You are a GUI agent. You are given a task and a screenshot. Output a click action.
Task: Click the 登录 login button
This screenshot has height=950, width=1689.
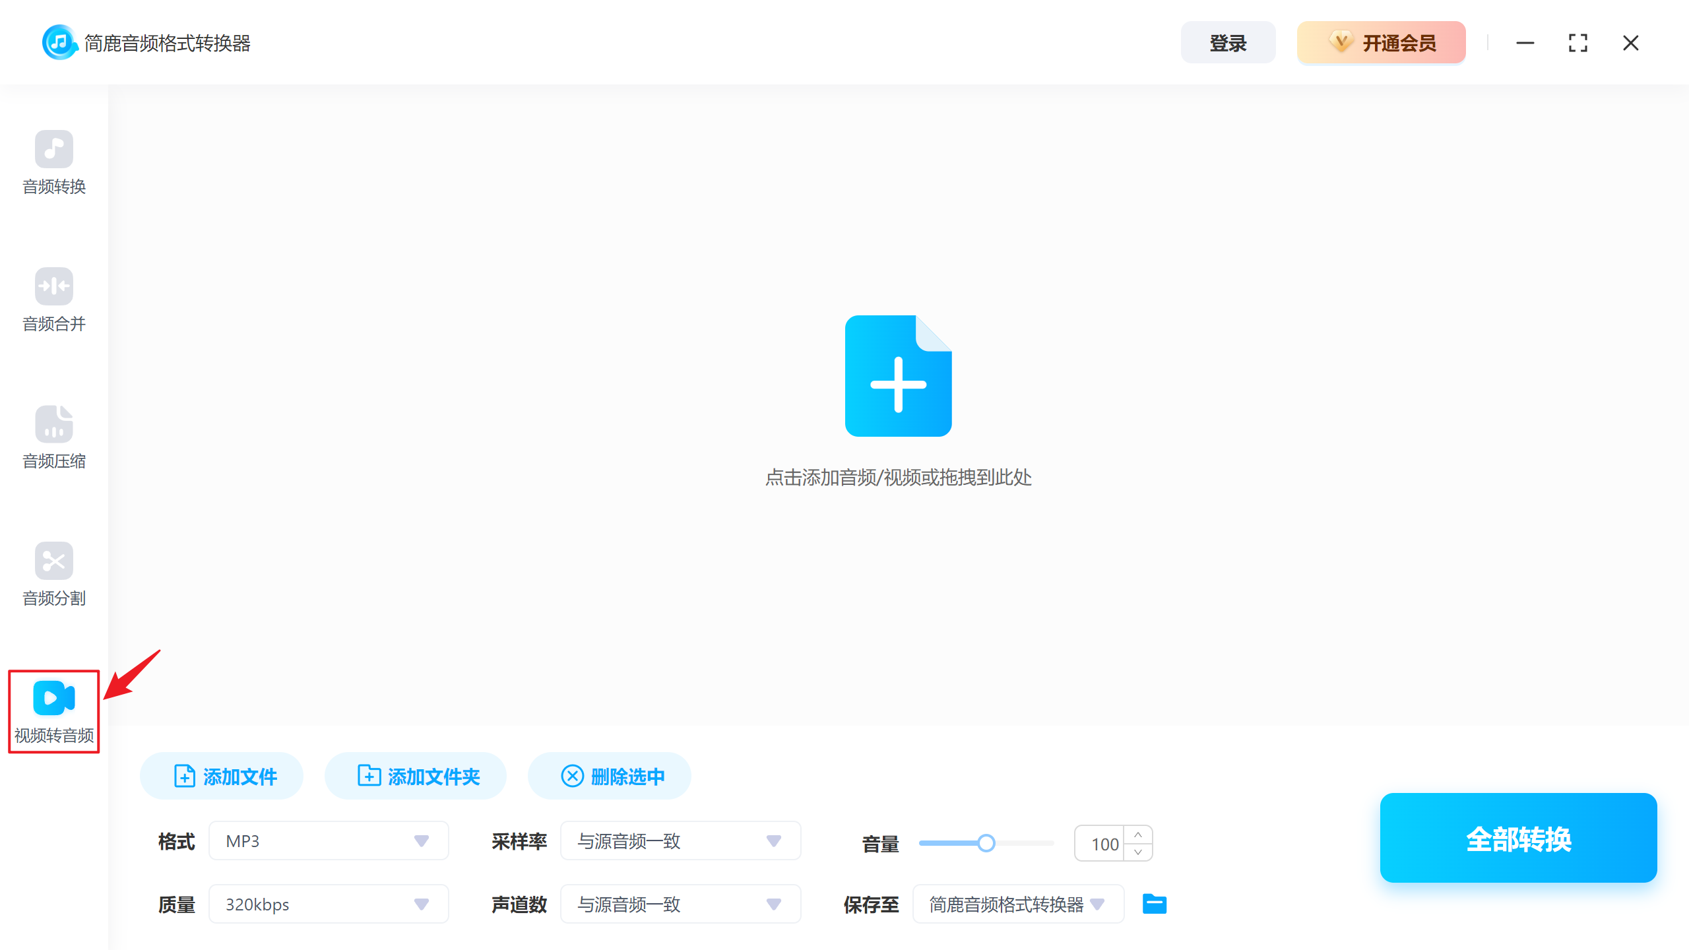1228,42
